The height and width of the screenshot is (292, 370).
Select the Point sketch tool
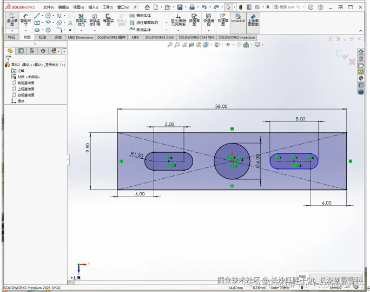(70, 30)
